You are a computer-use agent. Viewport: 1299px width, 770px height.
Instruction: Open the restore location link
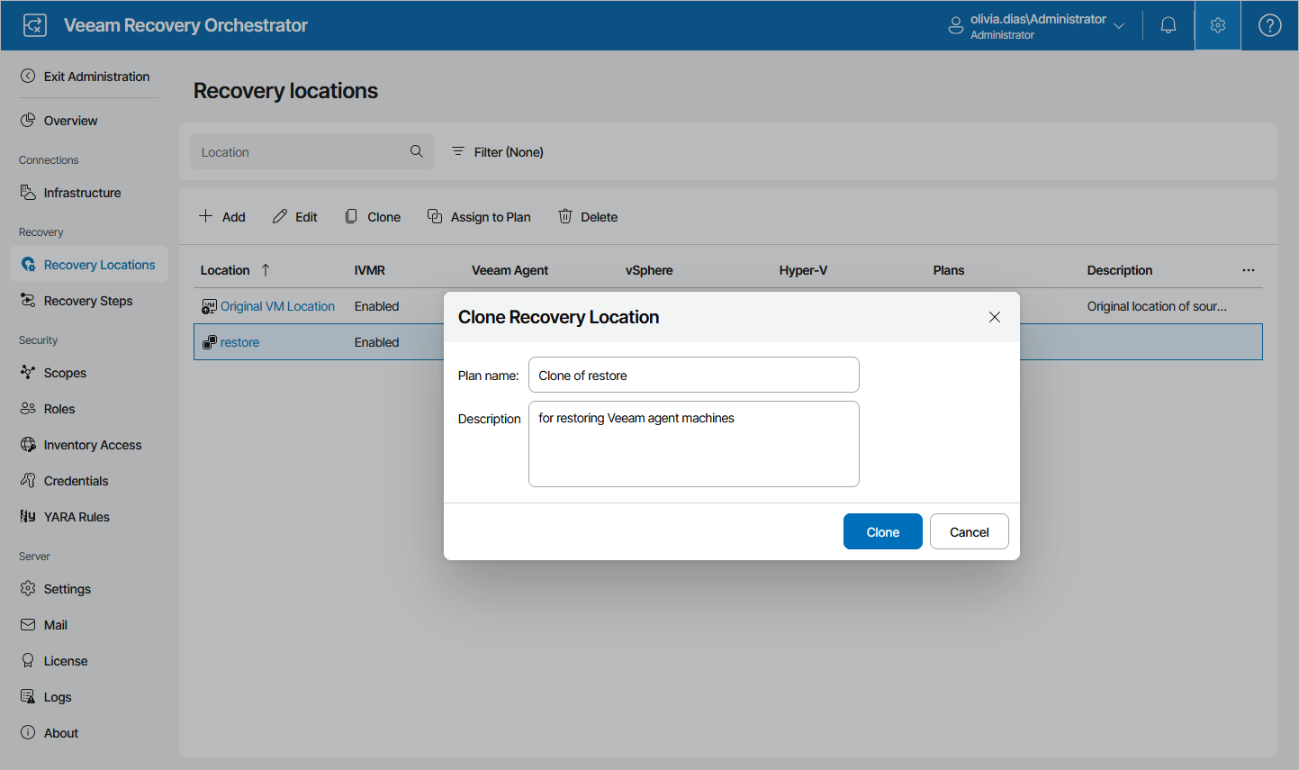coord(239,342)
